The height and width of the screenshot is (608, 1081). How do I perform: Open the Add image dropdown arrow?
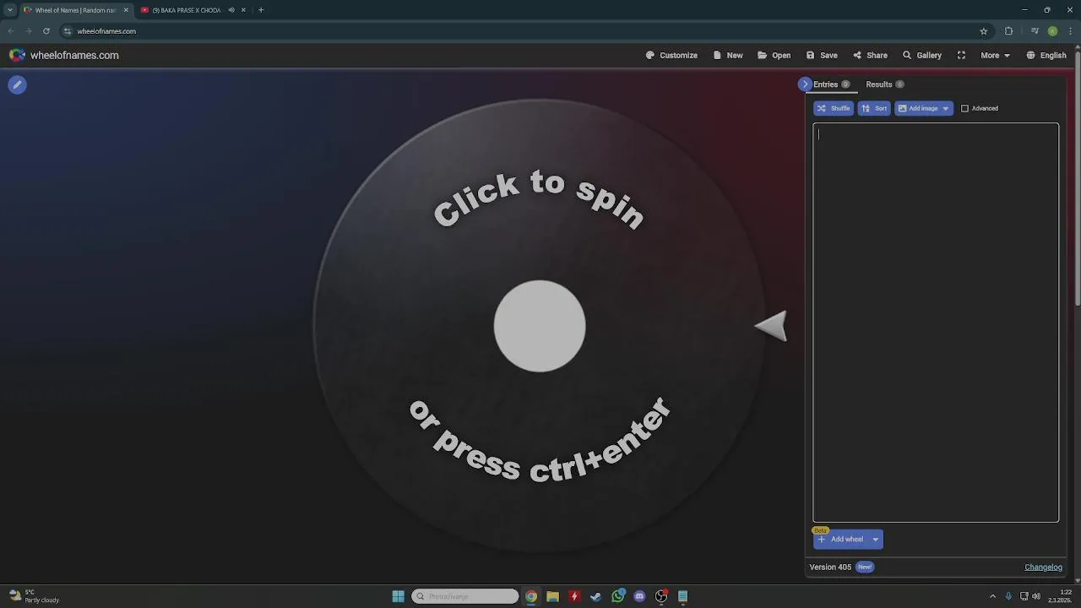(x=946, y=108)
